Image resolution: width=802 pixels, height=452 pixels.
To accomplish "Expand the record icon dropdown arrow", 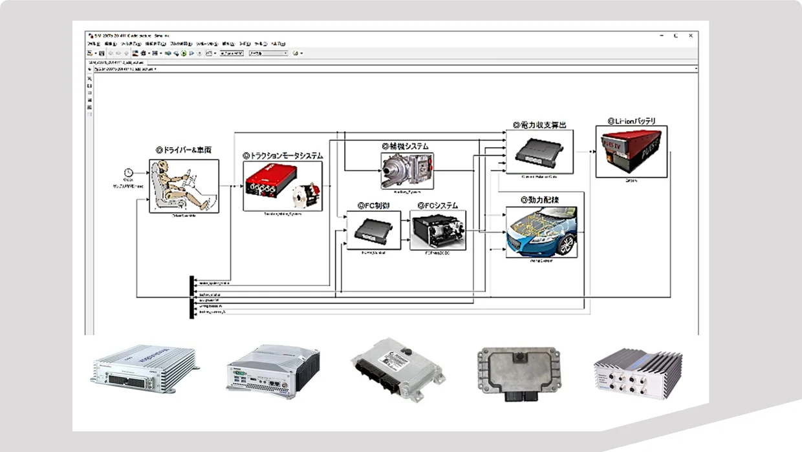I will (215, 53).
